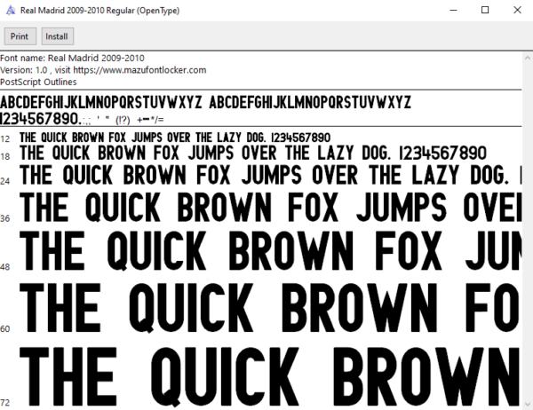Click the '72' size label

pos(5,403)
